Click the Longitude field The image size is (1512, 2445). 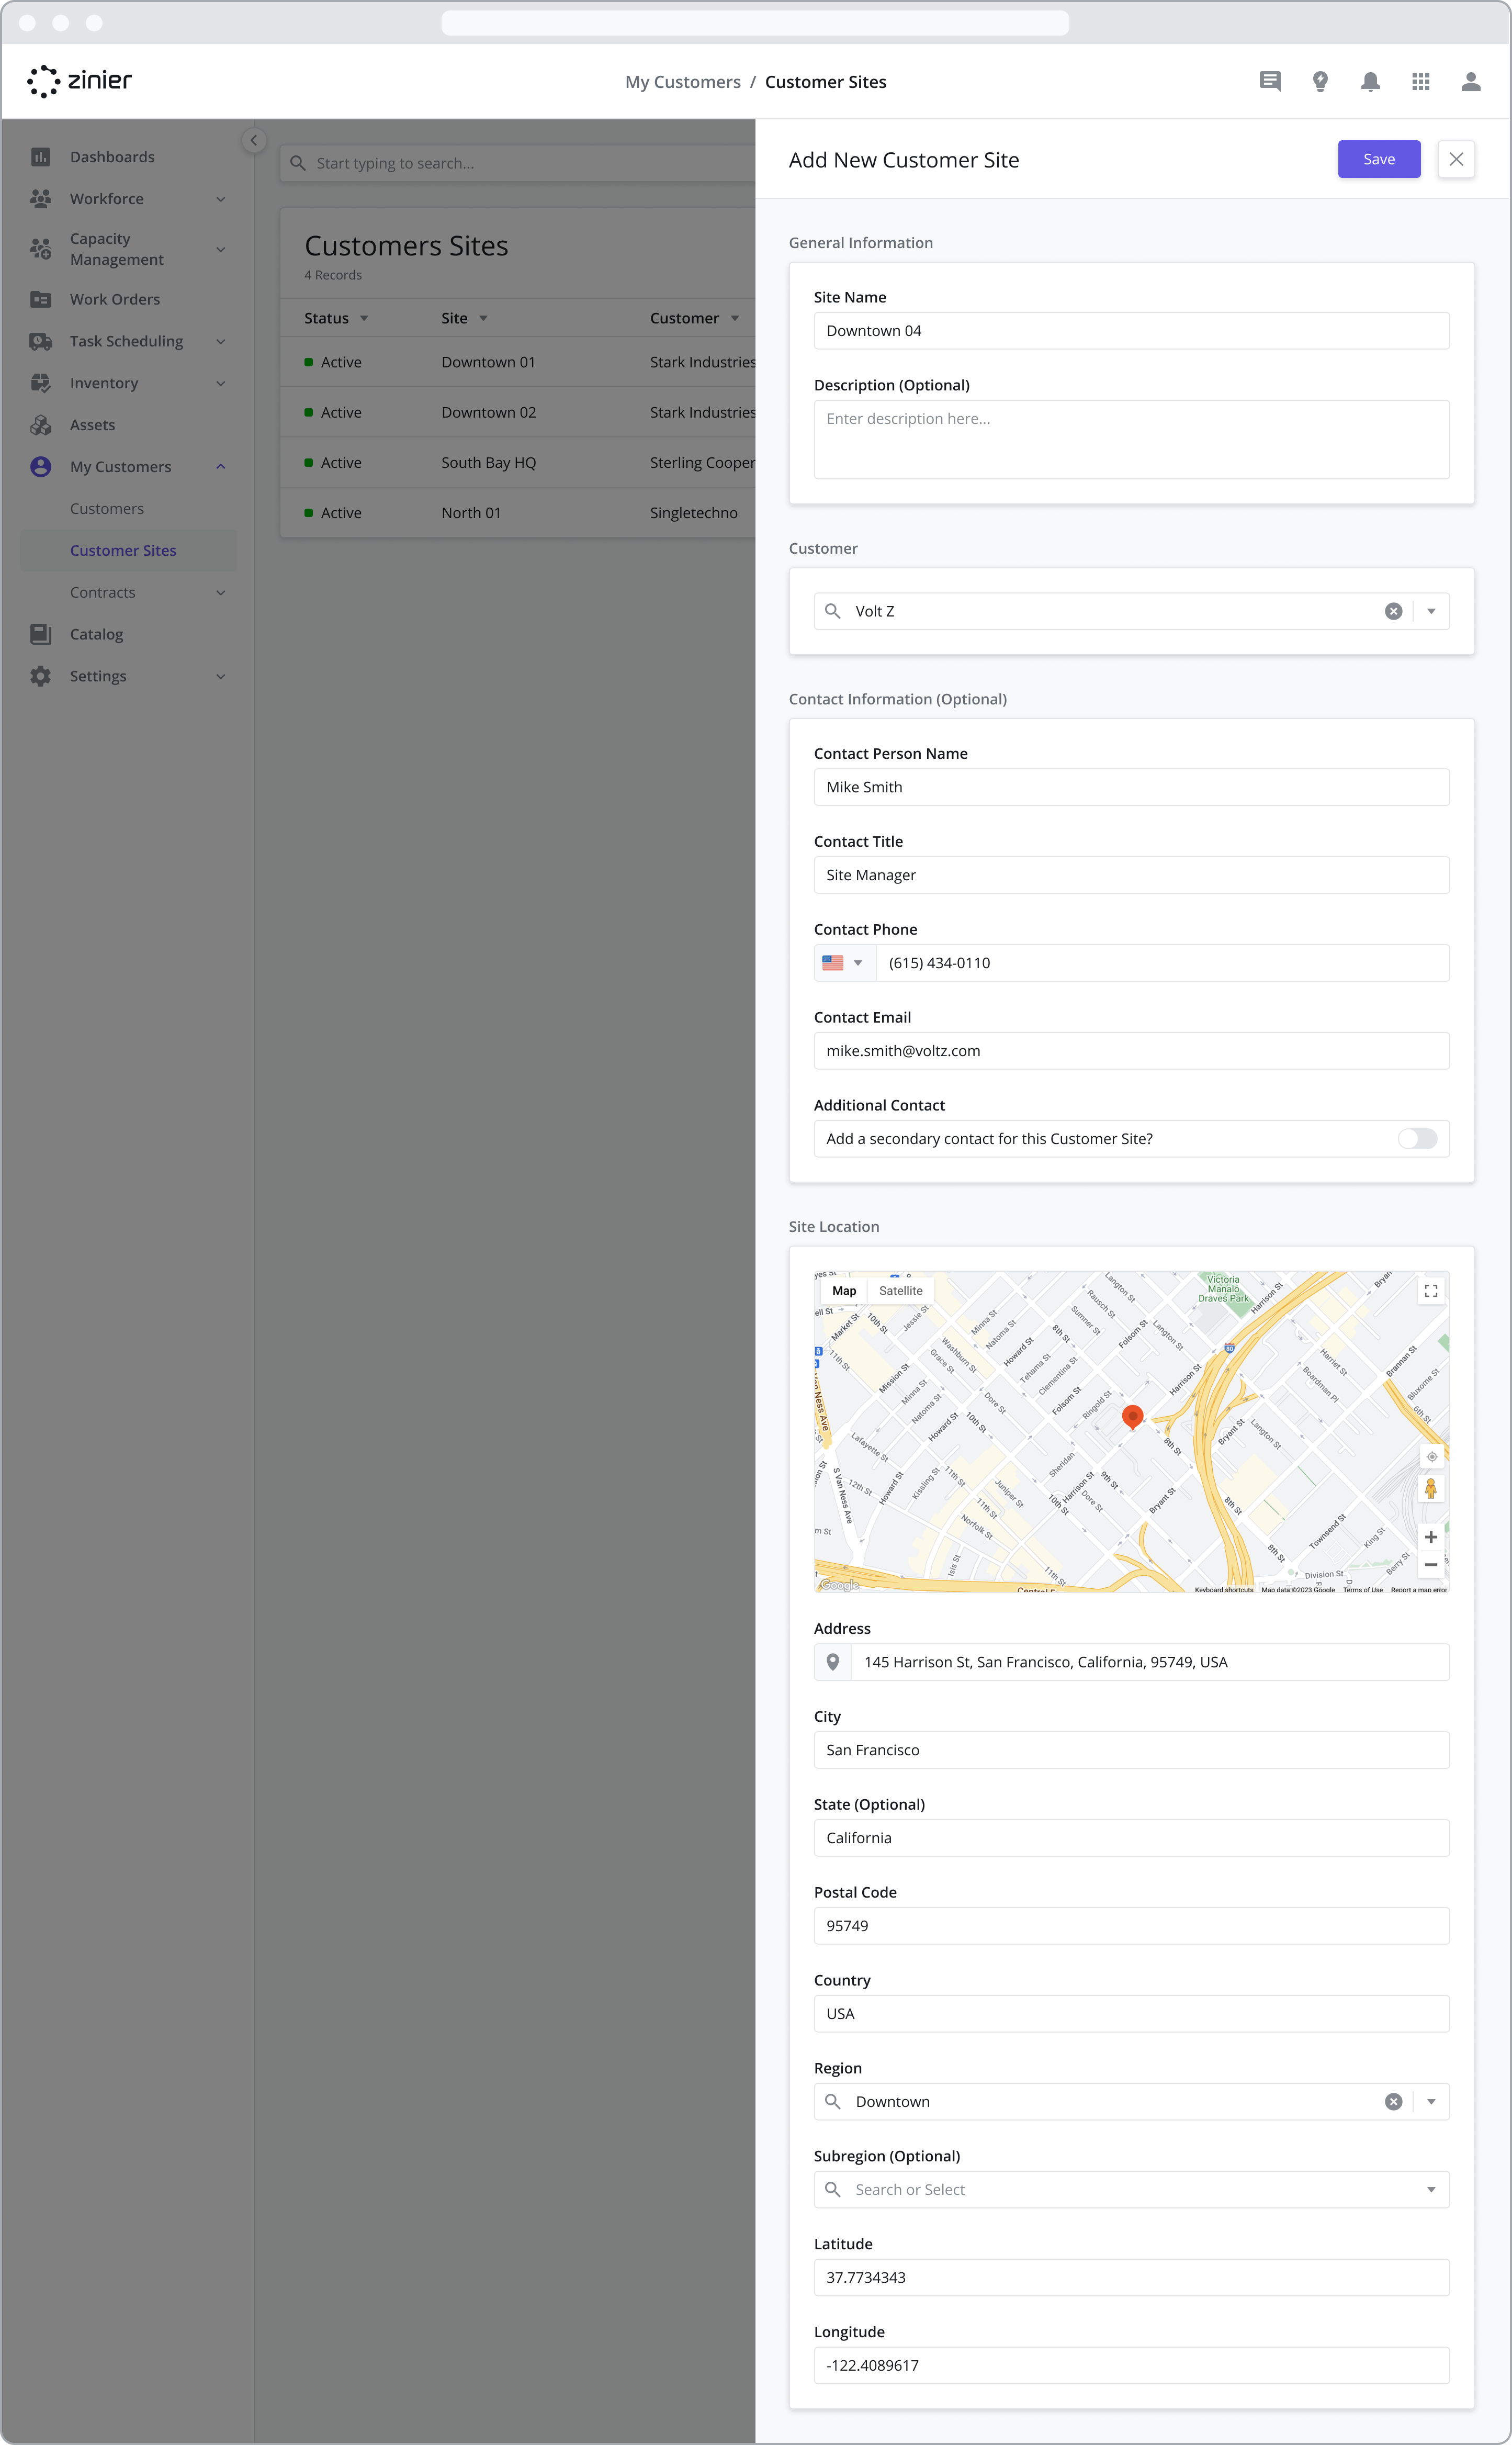[x=1131, y=2366]
